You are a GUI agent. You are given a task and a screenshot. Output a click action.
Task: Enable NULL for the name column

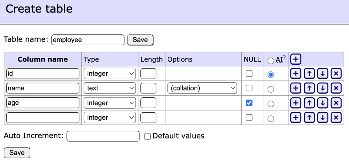(249, 88)
